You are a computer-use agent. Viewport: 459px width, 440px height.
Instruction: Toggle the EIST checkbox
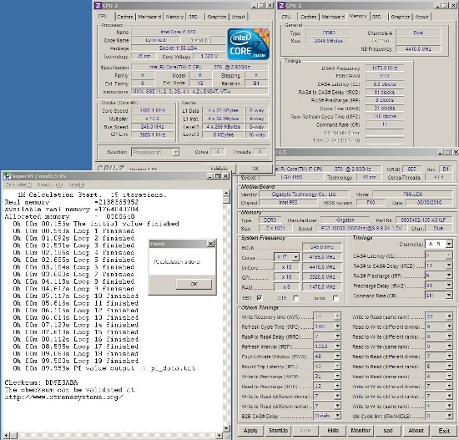[x=260, y=298]
